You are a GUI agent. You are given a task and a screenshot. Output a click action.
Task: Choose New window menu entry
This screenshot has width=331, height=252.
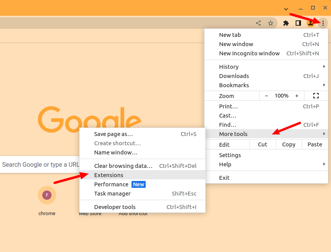(266, 44)
